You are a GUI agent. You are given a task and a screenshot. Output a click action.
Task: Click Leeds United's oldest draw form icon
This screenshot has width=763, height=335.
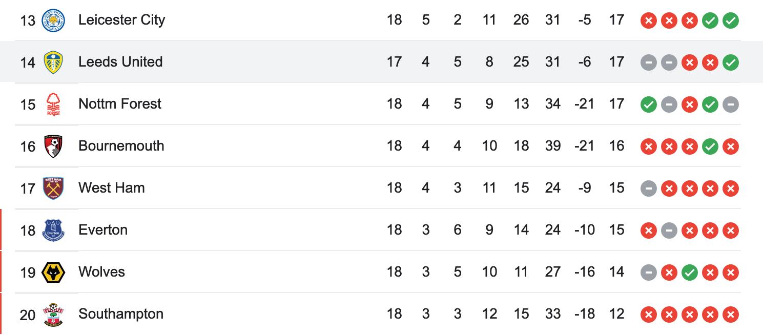[649, 63]
